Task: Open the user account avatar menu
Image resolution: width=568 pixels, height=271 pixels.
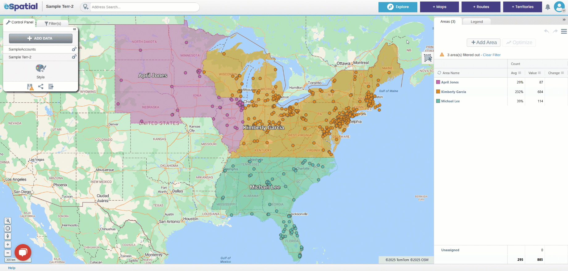Action: point(559,6)
